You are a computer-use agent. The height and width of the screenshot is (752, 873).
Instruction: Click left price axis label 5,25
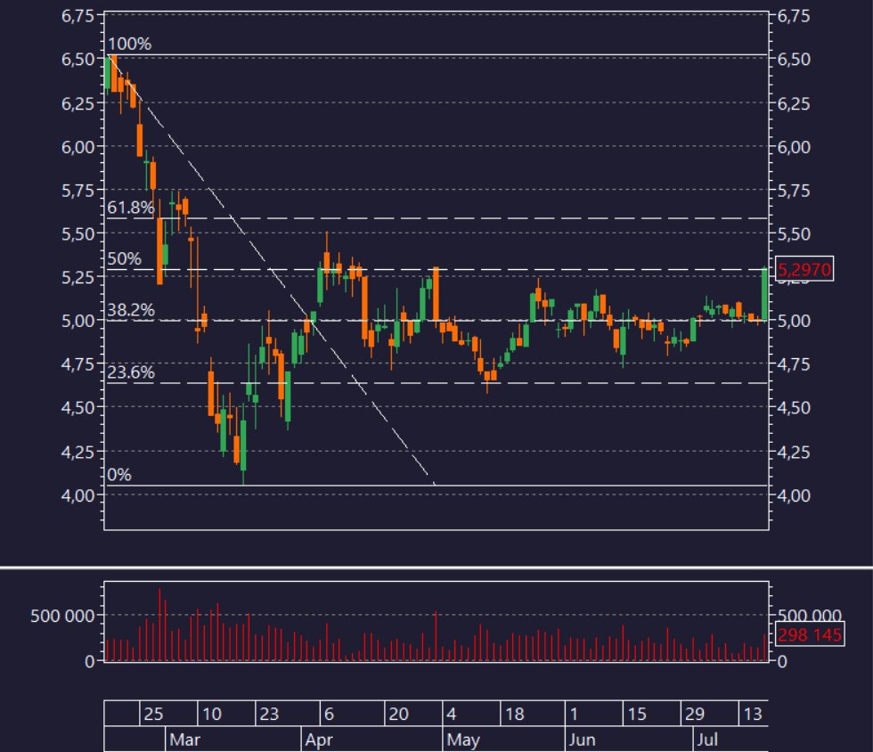tap(78, 277)
